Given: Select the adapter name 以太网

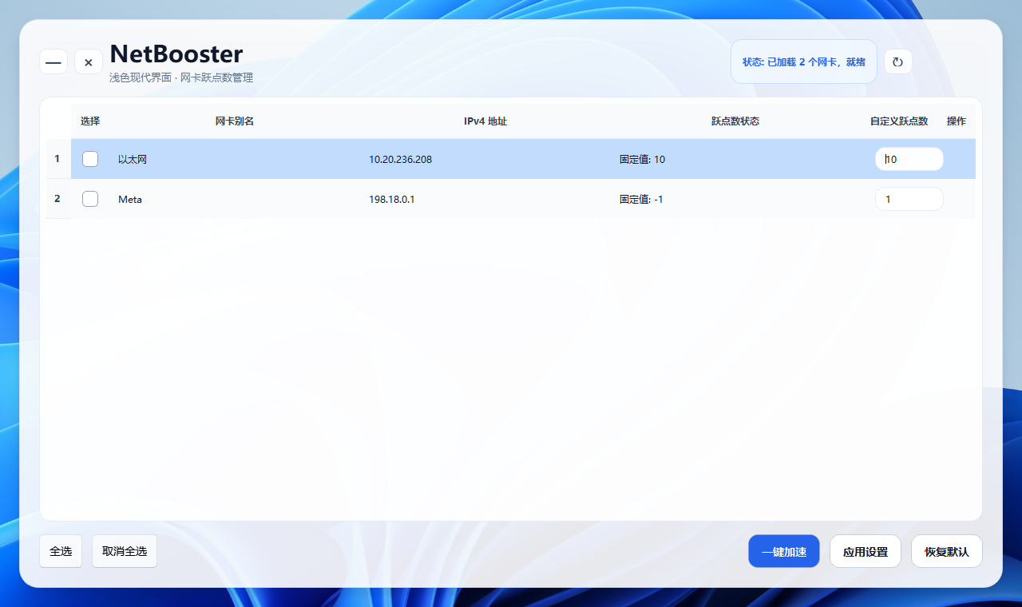Looking at the screenshot, I should click(x=133, y=159).
